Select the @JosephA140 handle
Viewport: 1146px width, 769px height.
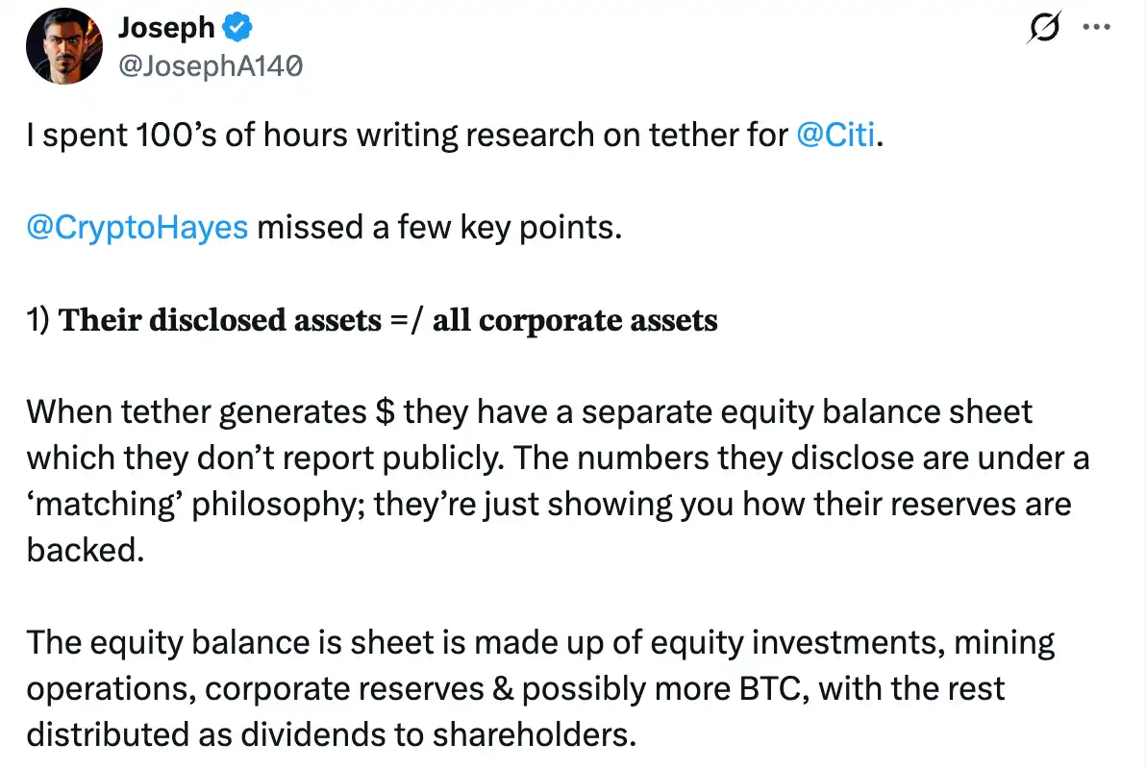pos(210,65)
